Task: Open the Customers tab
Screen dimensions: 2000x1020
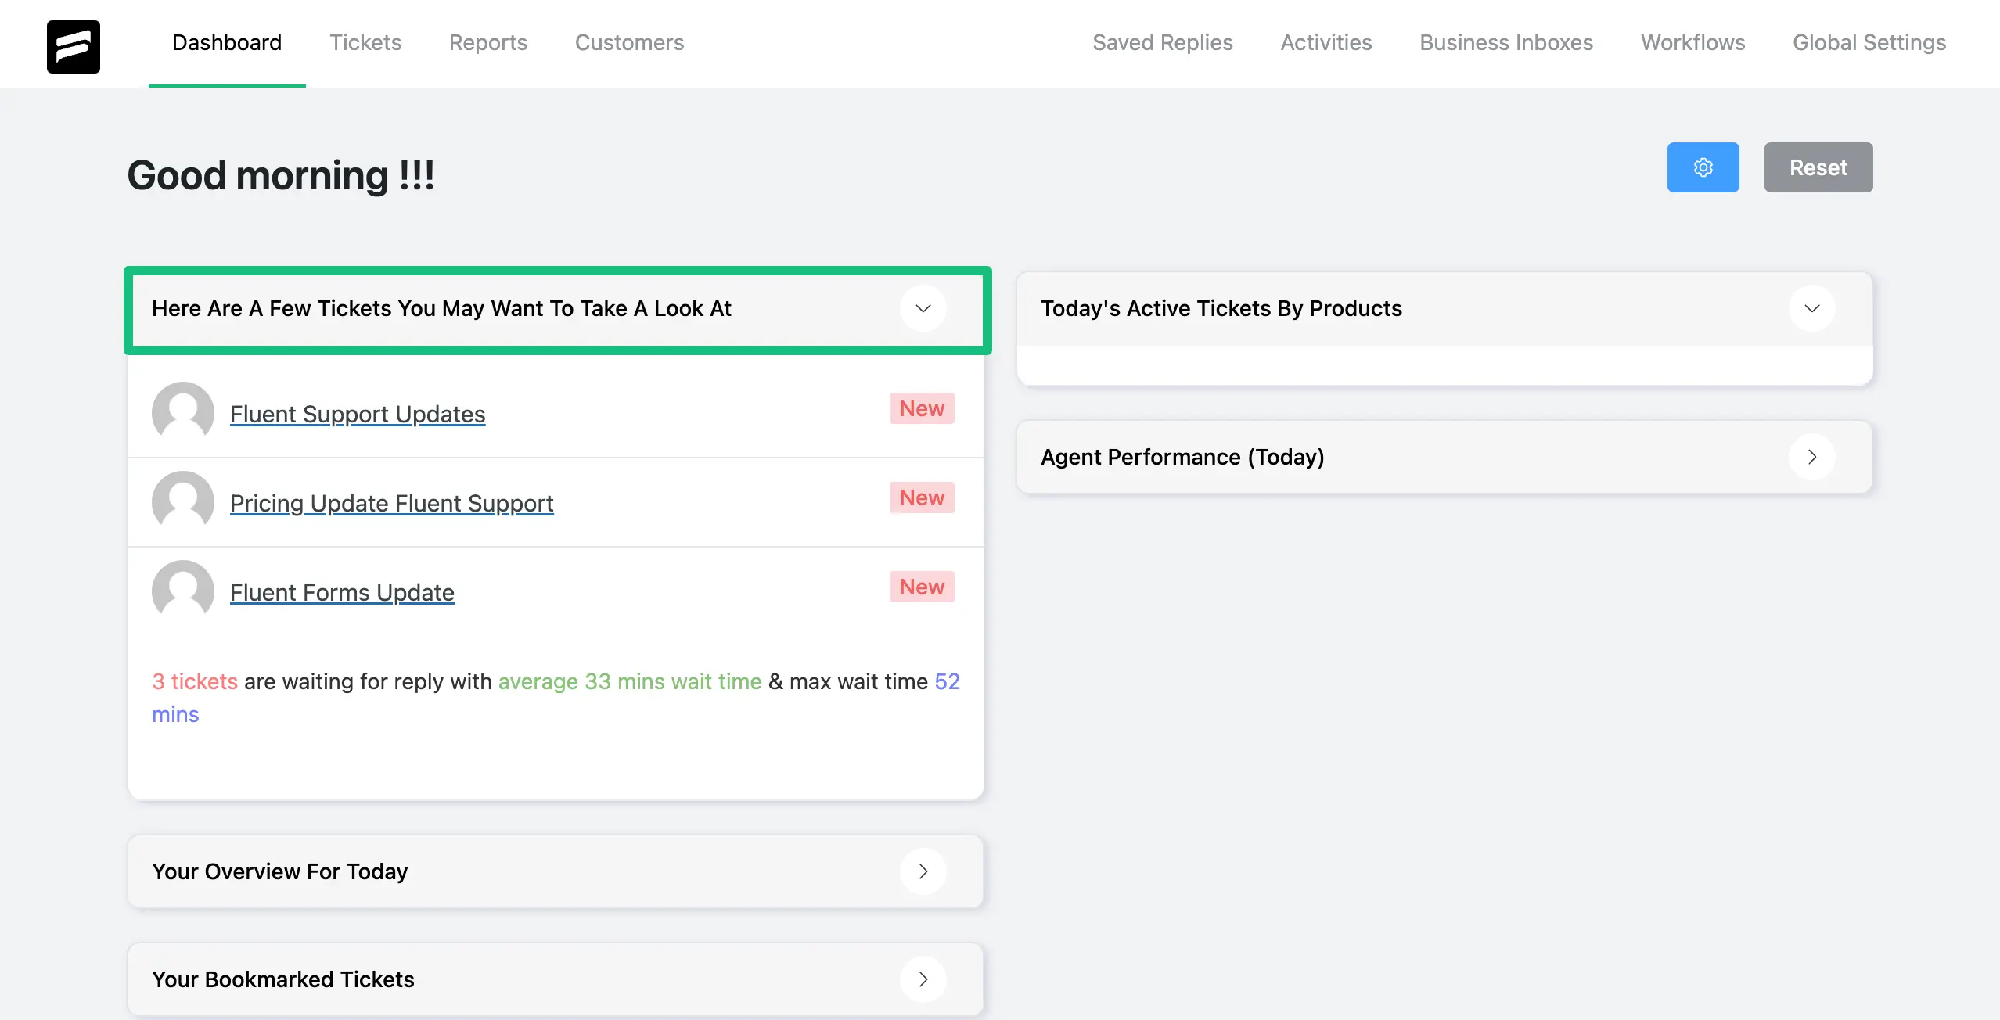Action: pyautogui.click(x=629, y=42)
